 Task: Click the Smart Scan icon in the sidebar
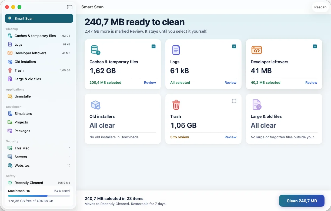point(10,18)
